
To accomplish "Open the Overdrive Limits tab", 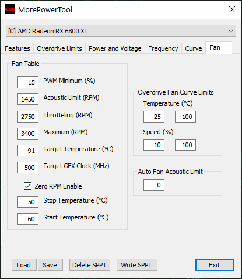I will (x=59, y=48).
